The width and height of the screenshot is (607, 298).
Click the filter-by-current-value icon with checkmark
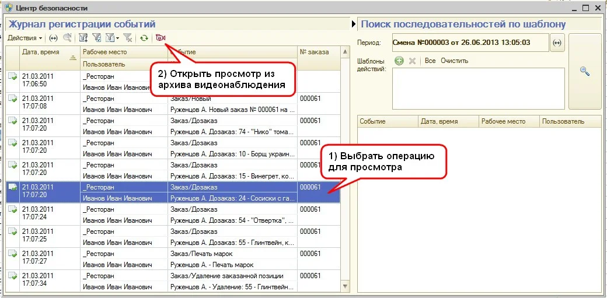(x=97, y=38)
